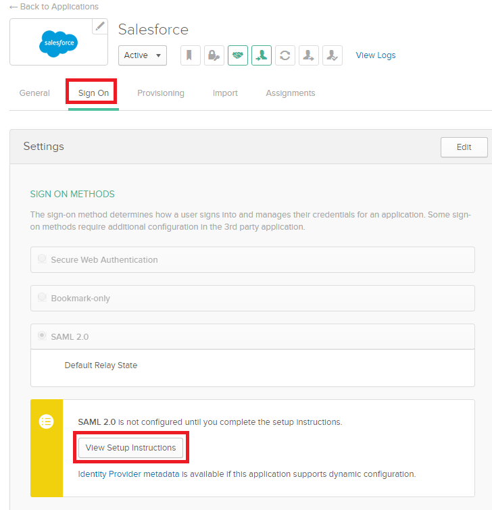
Task: Open the View Logs link
Action: 376,55
